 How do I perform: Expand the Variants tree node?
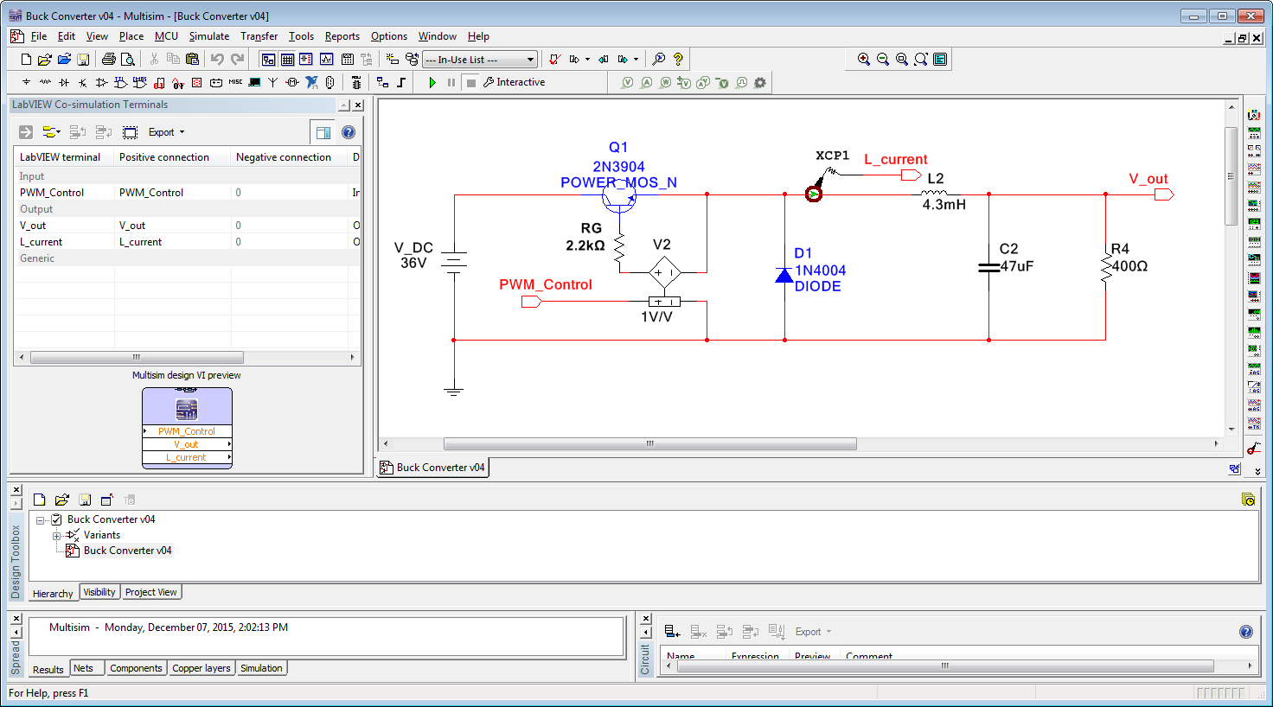coord(57,536)
